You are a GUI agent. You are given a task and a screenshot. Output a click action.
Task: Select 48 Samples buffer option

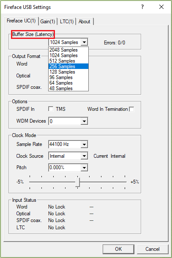click(x=68, y=88)
